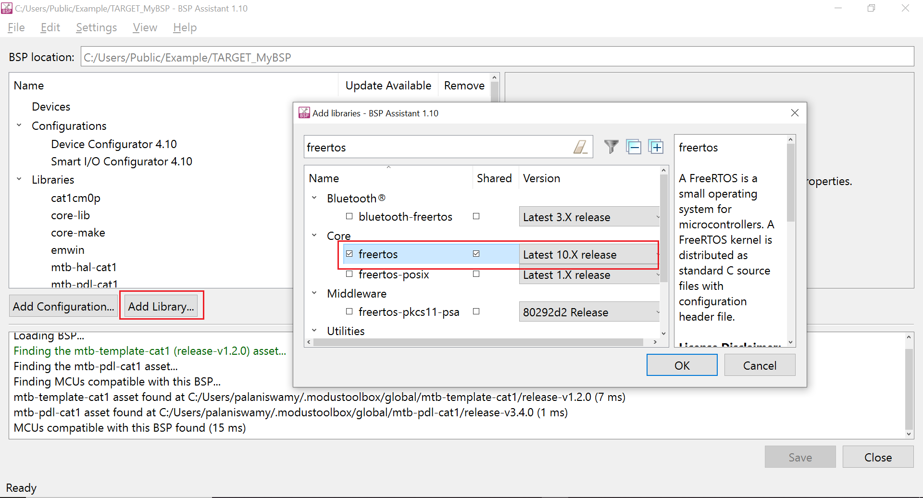Click the Shared column header
The image size is (923, 498).
(x=494, y=178)
